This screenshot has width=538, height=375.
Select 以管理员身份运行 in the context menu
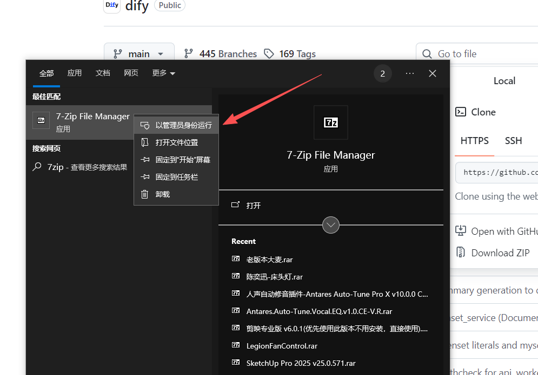click(x=176, y=125)
